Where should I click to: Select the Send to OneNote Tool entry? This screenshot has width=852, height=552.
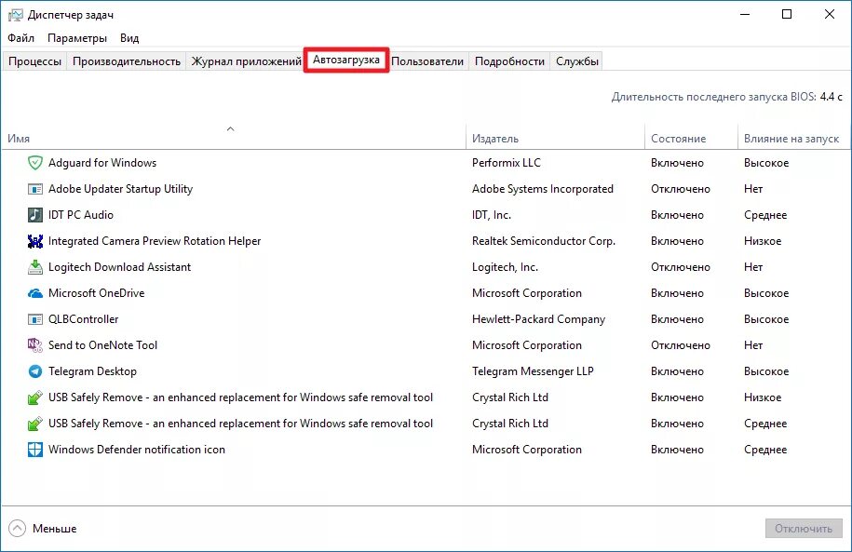(102, 345)
